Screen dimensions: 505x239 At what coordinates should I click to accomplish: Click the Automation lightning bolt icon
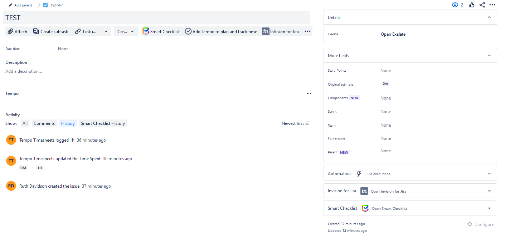tap(359, 174)
